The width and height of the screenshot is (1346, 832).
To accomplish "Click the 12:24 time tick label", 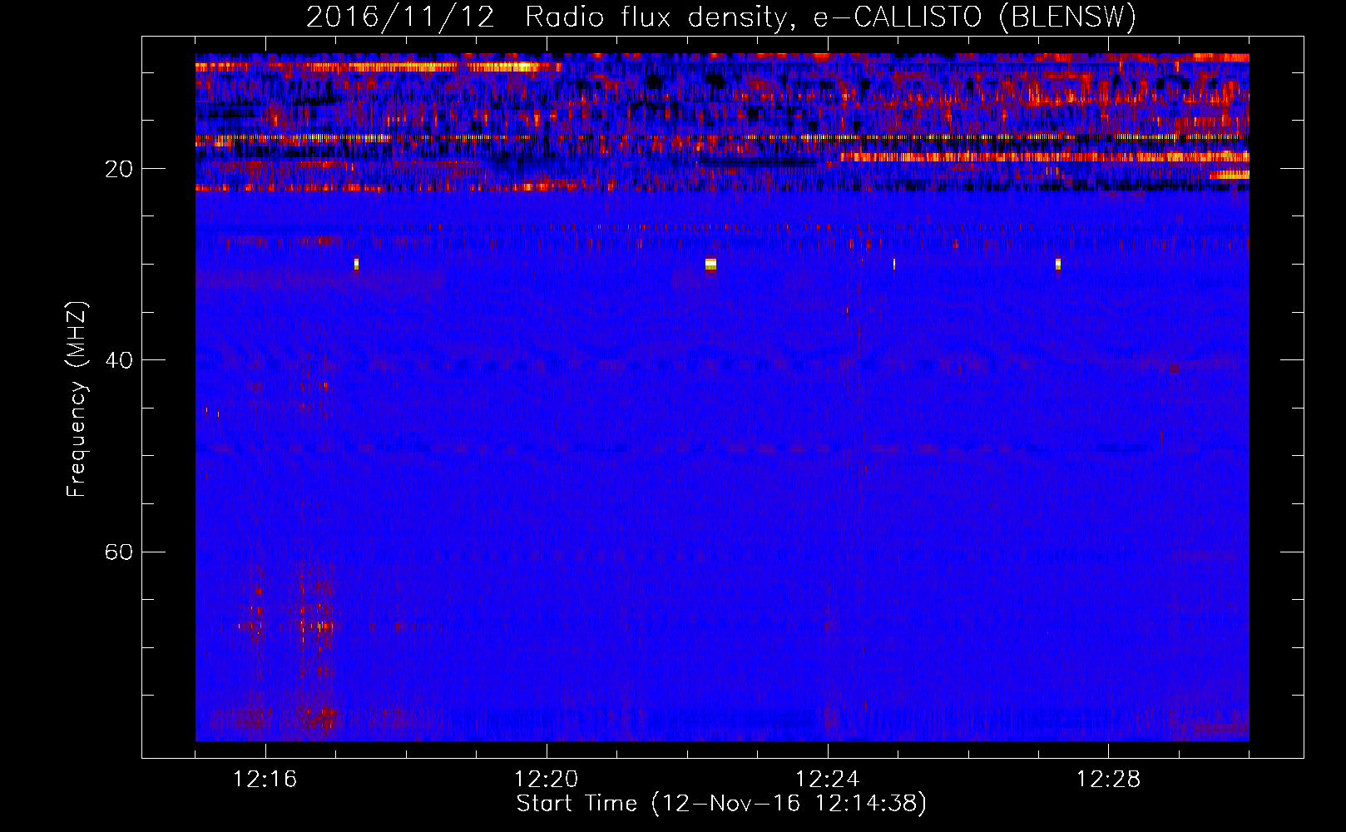I will pos(827,780).
